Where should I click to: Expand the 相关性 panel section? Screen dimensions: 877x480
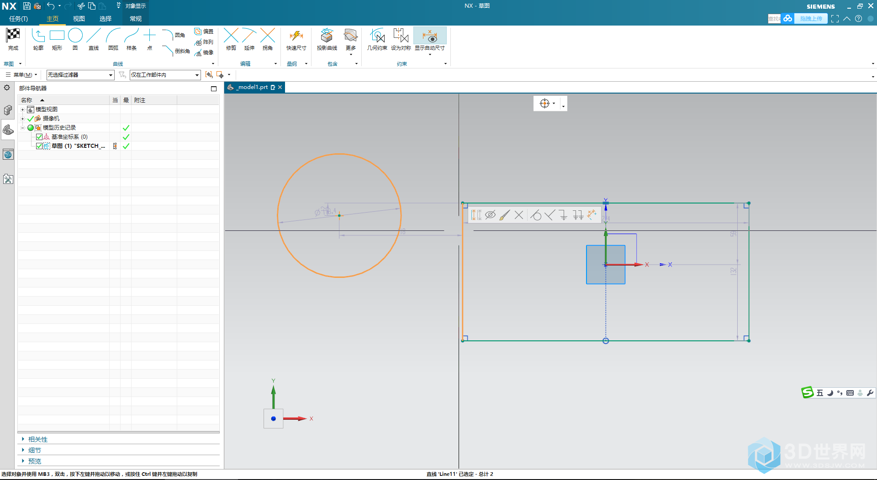click(23, 439)
